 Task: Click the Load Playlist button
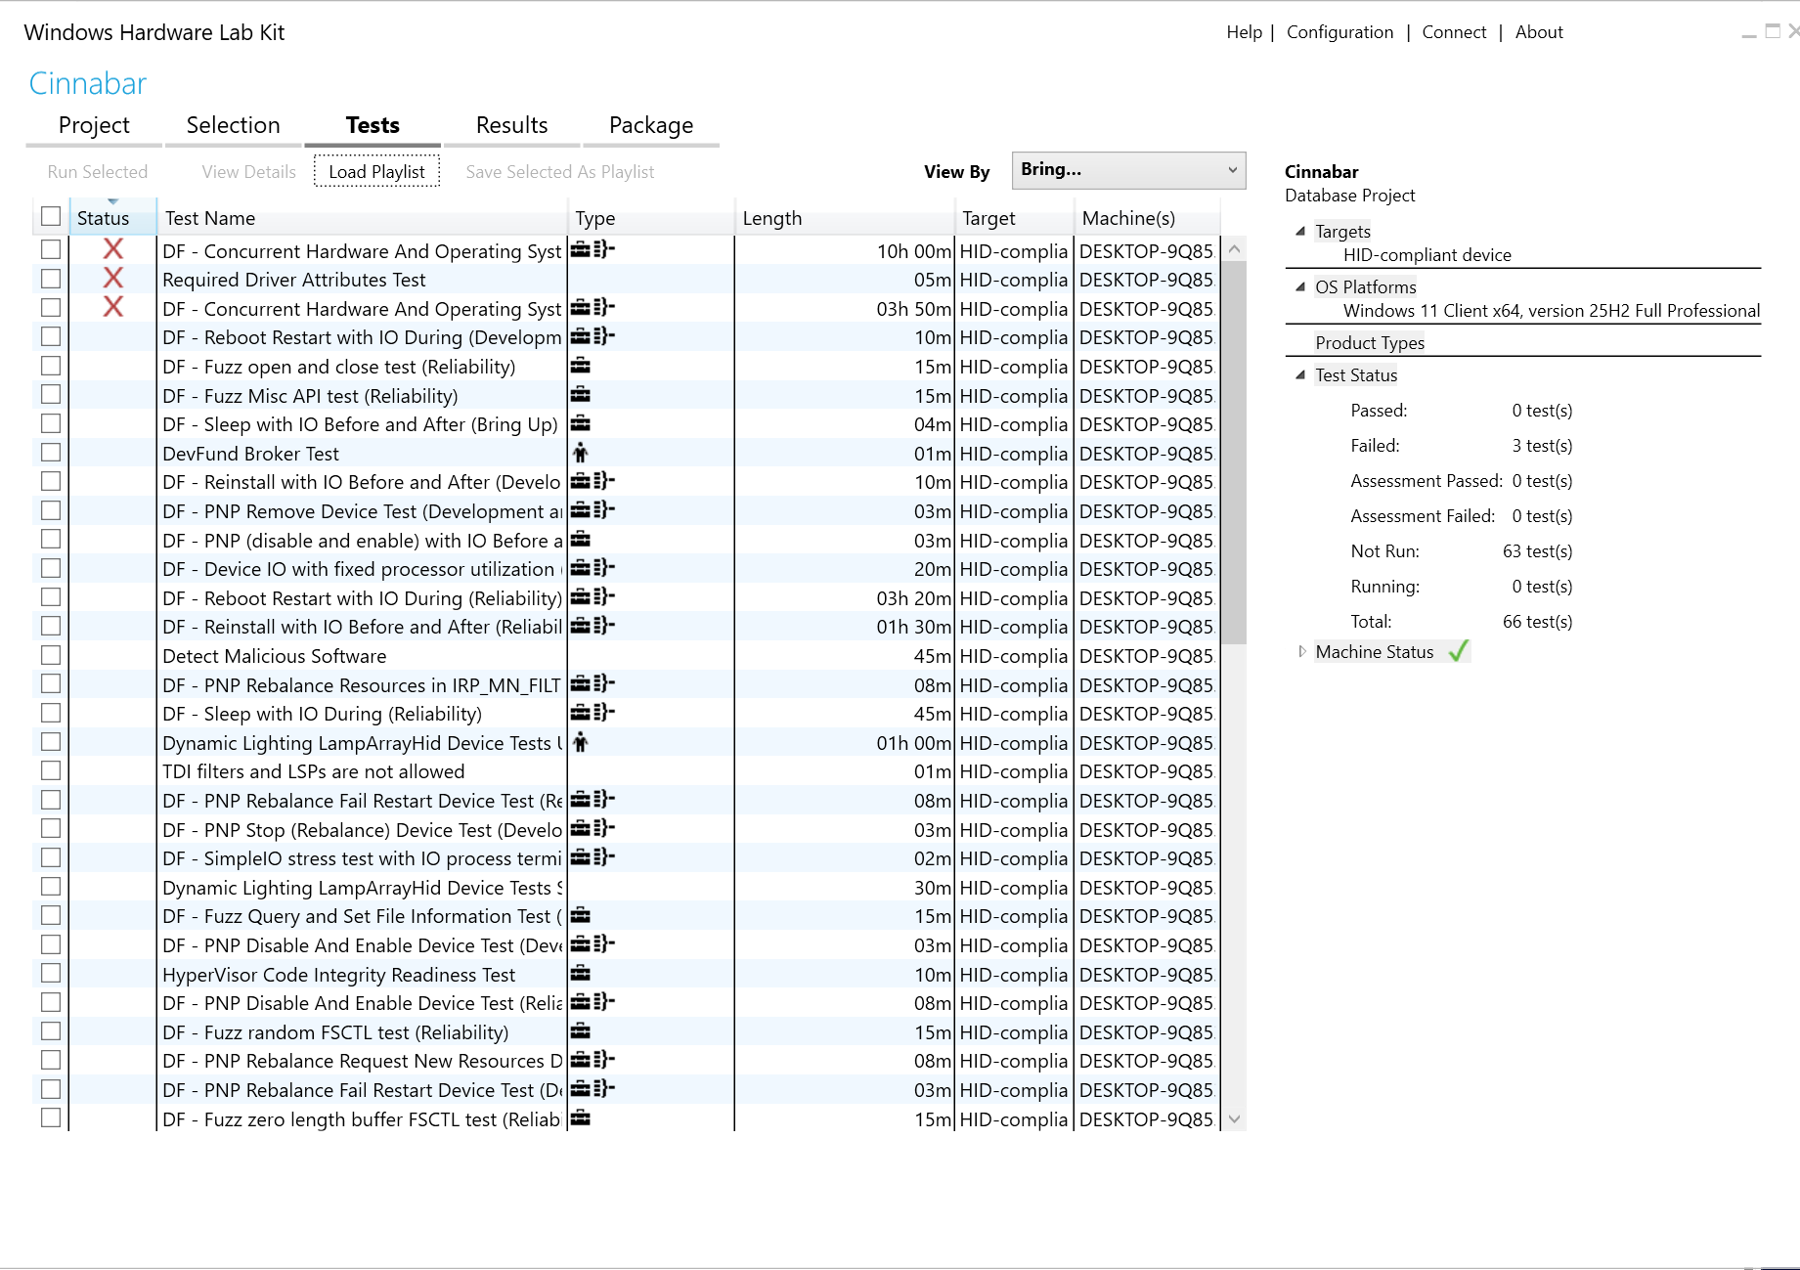(376, 171)
